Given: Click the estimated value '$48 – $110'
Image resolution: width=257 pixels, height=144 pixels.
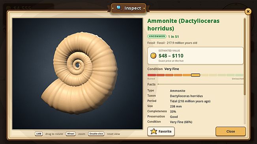Looking at the screenshot, I should 171,56.
